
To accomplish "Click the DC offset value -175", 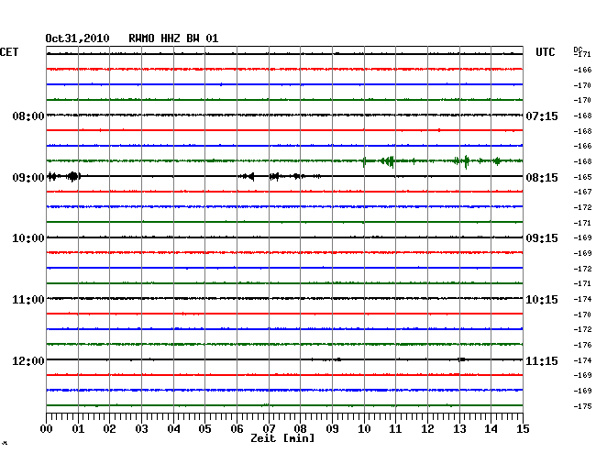I will [x=582, y=406].
